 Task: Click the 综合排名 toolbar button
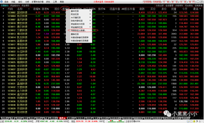tap(189, 6)
